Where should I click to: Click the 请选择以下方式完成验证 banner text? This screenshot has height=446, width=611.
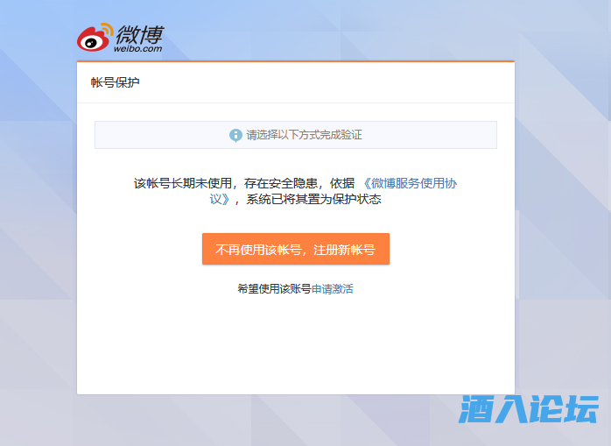[304, 135]
